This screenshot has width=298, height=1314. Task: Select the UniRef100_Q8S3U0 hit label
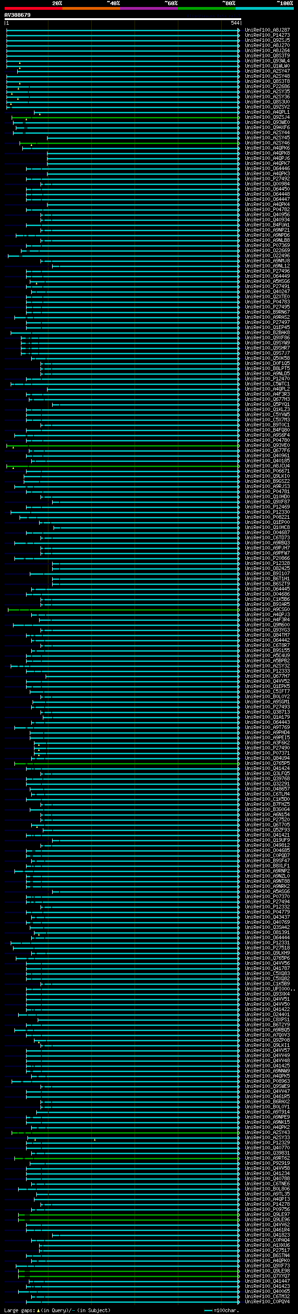(x=267, y=102)
